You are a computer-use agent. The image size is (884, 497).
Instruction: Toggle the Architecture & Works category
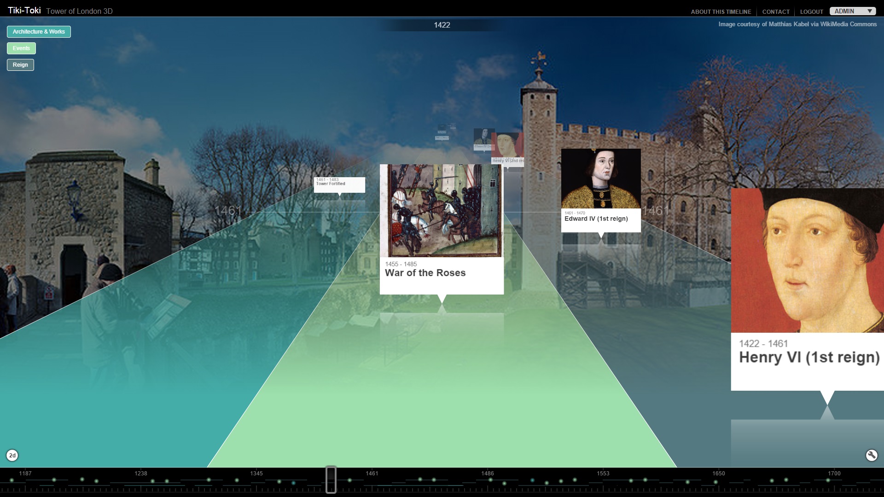39,32
